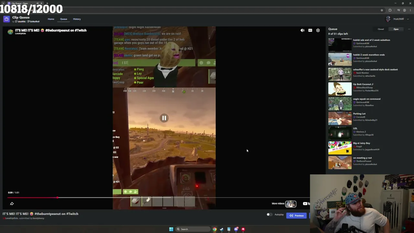Click the AlbinoBlackSheep source under Up Butt Coconut
414x233 pixels.
(364, 88)
